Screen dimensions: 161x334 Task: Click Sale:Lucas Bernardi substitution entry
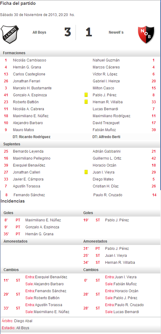coord(122,312)
